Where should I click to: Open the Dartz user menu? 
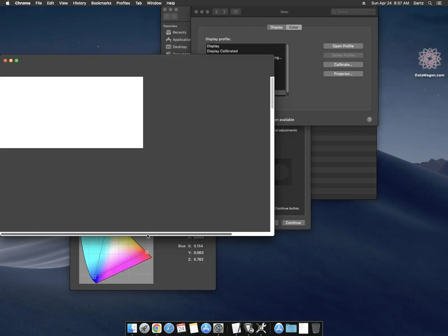pyautogui.click(x=419, y=3)
